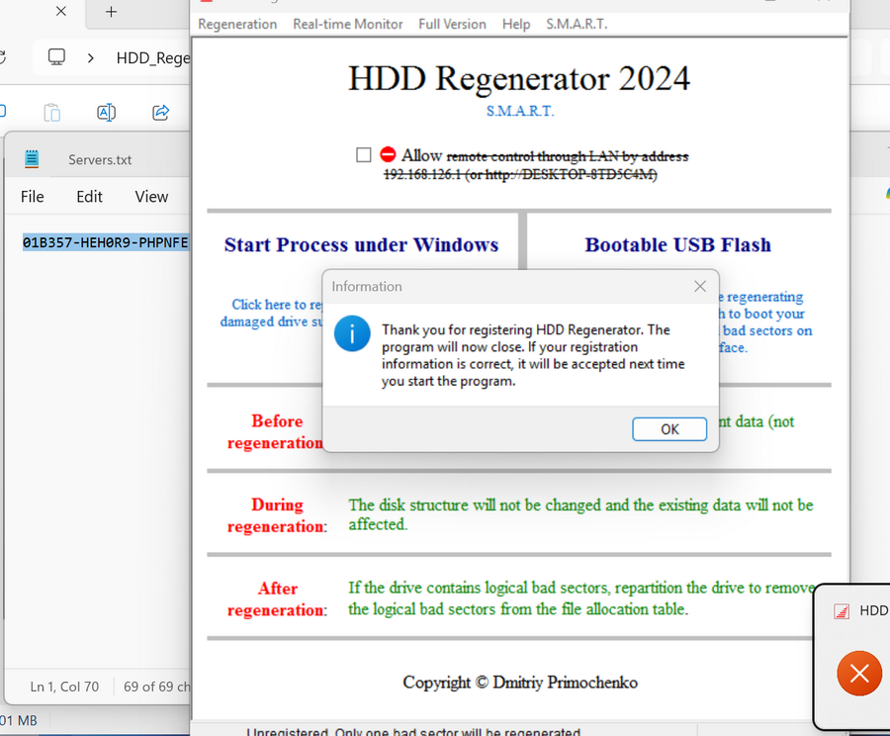Click the Rename icon in Explorer toolbar
This screenshot has width=890, height=736.
pyautogui.click(x=106, y=113)
